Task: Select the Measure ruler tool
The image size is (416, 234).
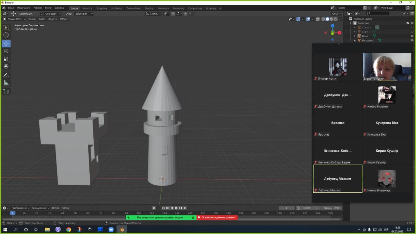Action: (6, 83)
